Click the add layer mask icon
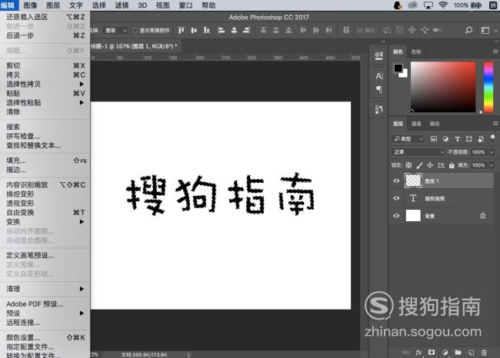The height and width of the screenshot is (358, 500). (432, 352)
